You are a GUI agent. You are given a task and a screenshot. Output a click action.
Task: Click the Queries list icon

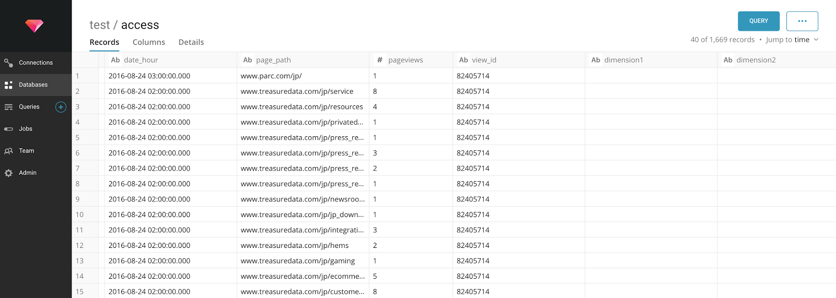(8, 107)
